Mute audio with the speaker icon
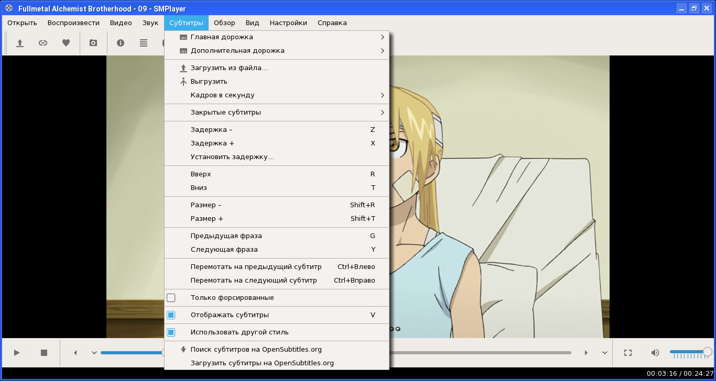This screenshot has width=716, height=381. [x=655, y=353]
